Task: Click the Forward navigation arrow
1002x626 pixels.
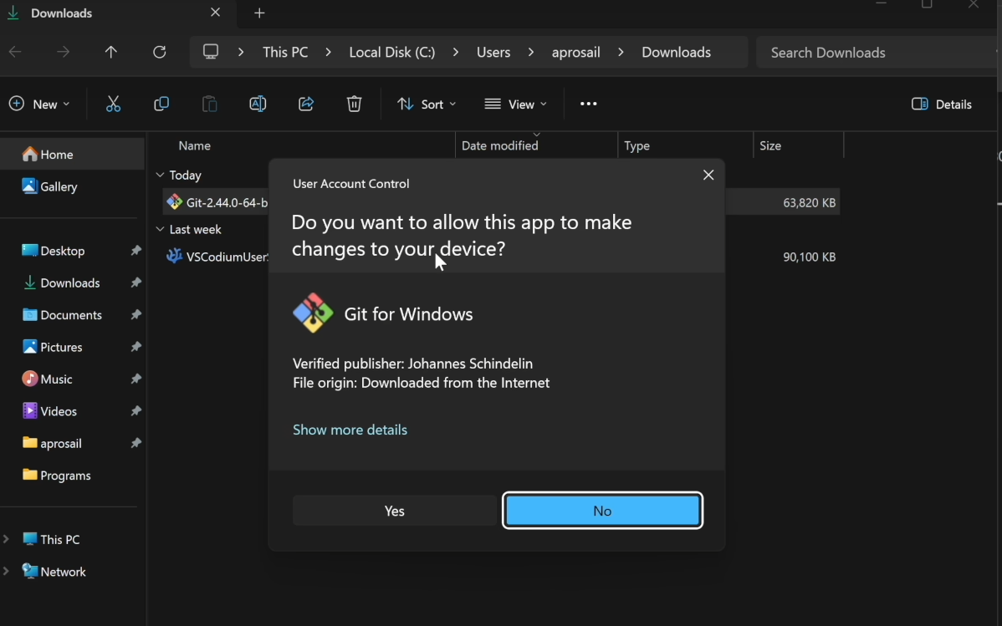Action: coord(64,53)
